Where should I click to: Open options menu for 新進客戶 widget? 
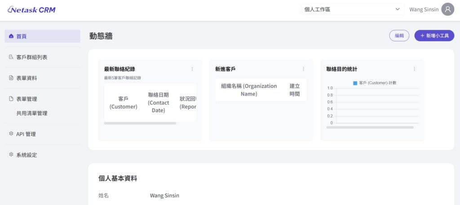pos(303,69)
